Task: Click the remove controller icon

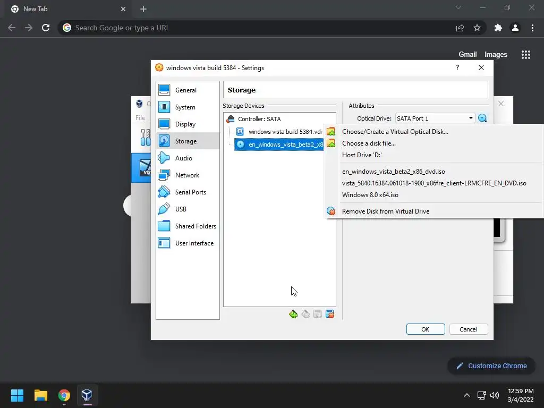Action: click(x=305, y=314)
